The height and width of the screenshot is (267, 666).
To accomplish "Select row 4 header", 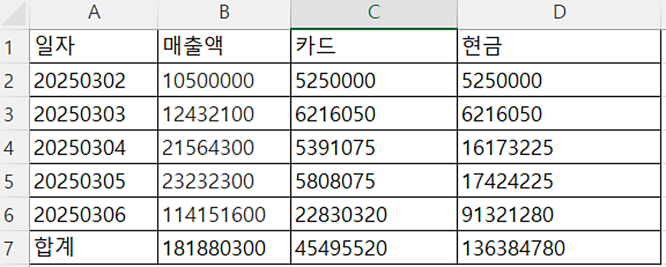I will click(x=14, y=147).
